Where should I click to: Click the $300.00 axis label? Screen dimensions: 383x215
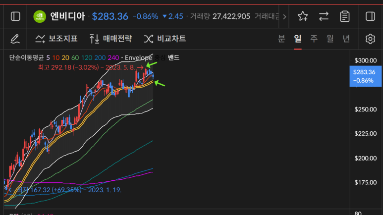point(366,60)
